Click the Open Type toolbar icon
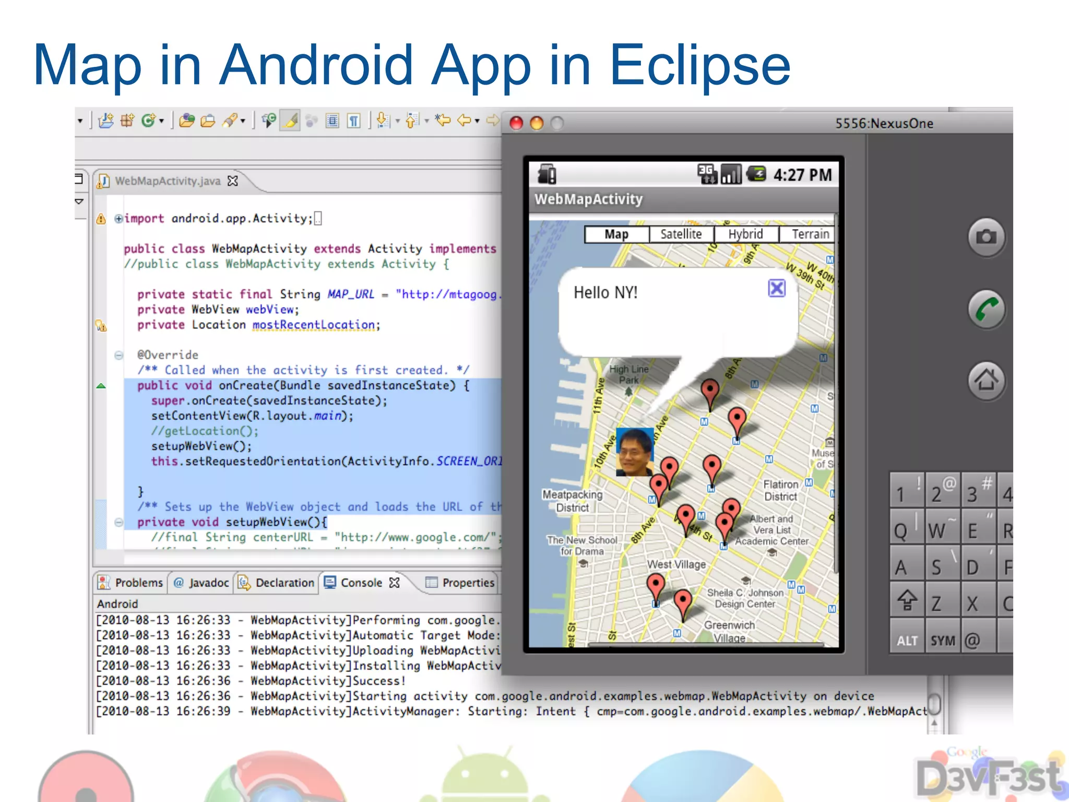 (x=186, y=121)
